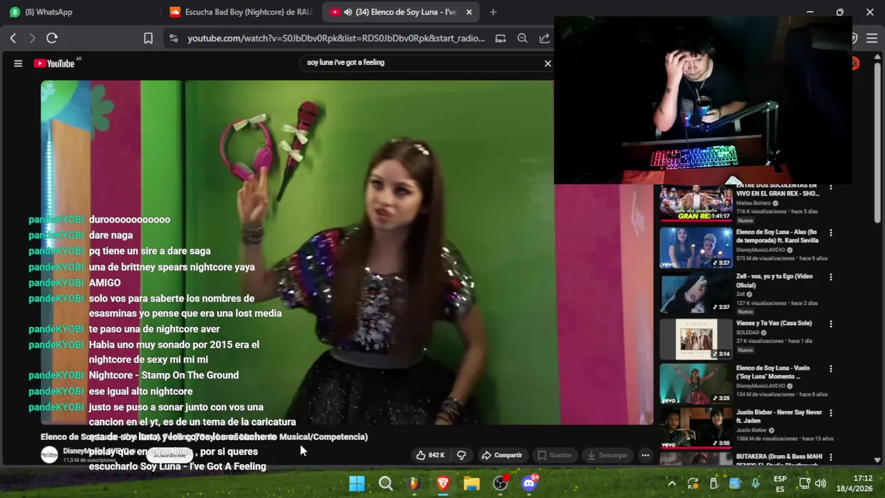Image resolution: width=885 pixels, height=498 pixels.
Task: Go back to the previous page
Action: (x=13, y=38)
